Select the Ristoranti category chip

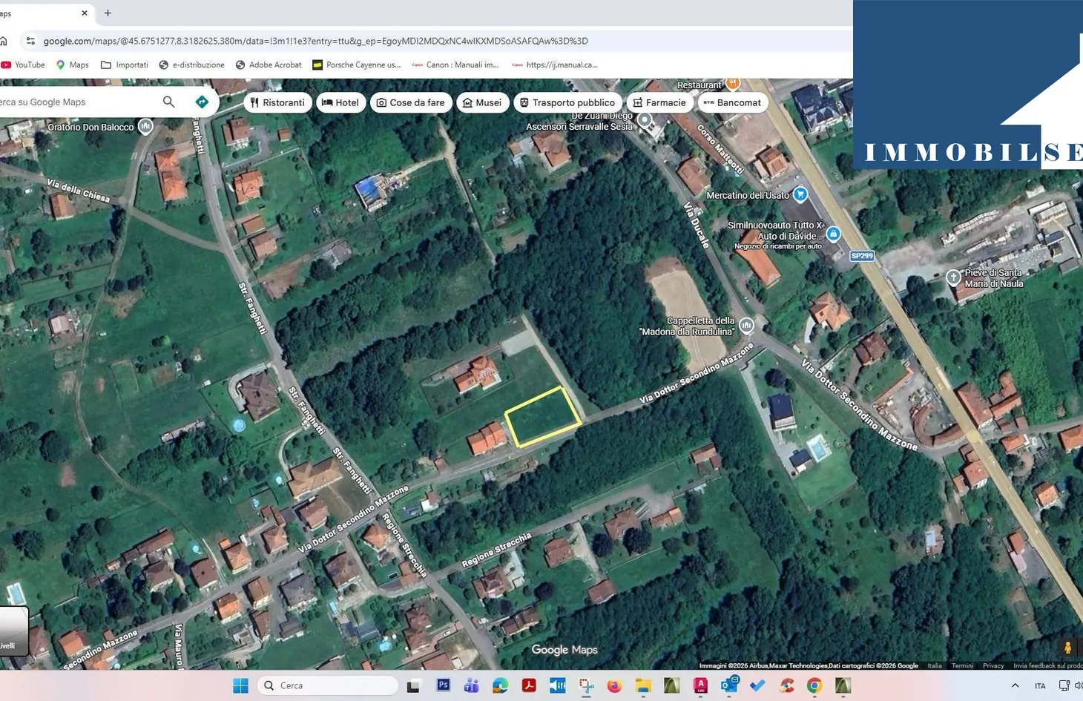click(x=277, y=102)
